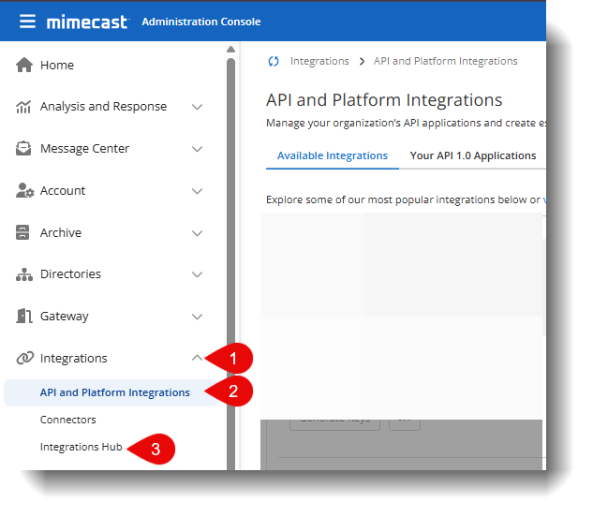The height and width of the screenshot is (517, 593).
Task: Click the Analysis and Response chart icon
Action: (x=23, y=107)
